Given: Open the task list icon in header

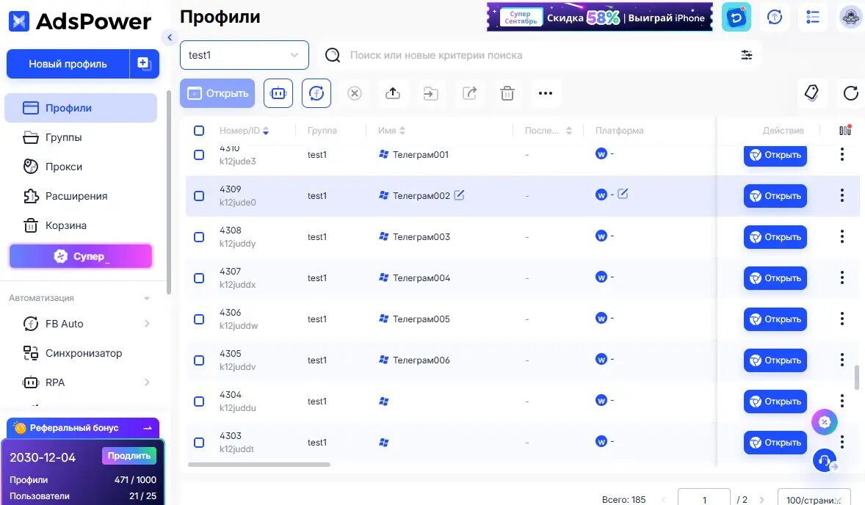Looking at the screenshot, I should (x=813, y=17).
